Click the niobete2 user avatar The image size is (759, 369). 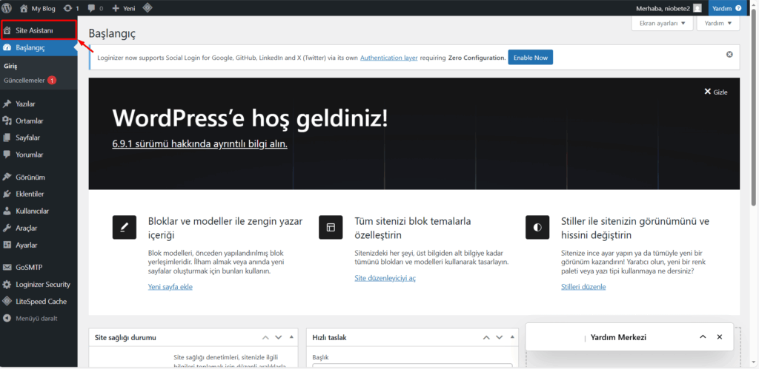point(697,8)
